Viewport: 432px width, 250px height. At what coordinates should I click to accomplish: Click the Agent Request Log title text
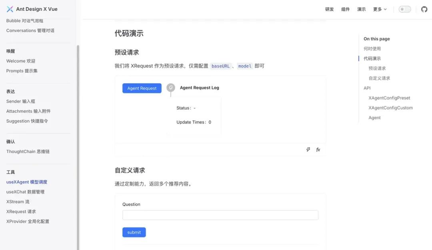[x=200, y=88]
